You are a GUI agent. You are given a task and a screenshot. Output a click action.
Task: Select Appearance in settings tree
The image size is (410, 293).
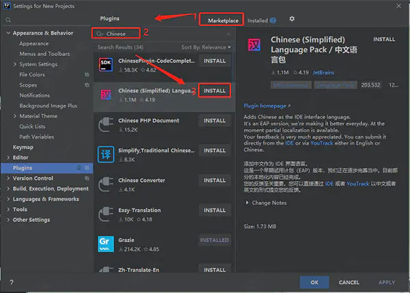tap(33, 44)
